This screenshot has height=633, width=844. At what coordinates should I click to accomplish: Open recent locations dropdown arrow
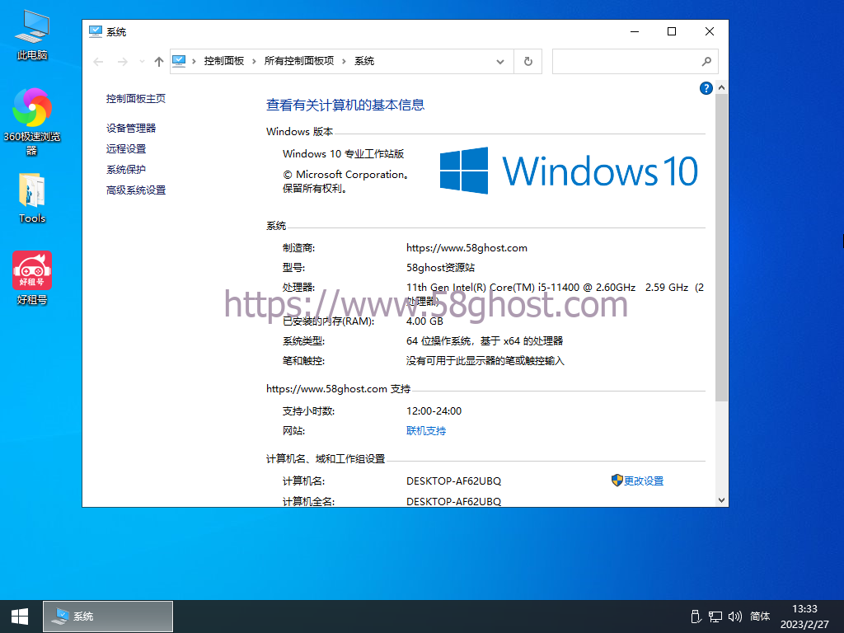click(x=142, y=61)
